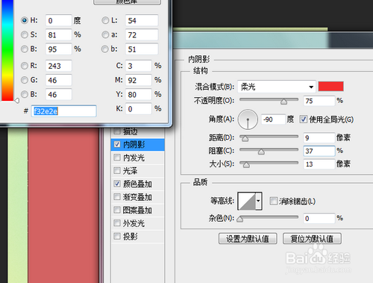373x283 pixels.
Task: Click the Lab b field showing 51
Action: point(142,49)
